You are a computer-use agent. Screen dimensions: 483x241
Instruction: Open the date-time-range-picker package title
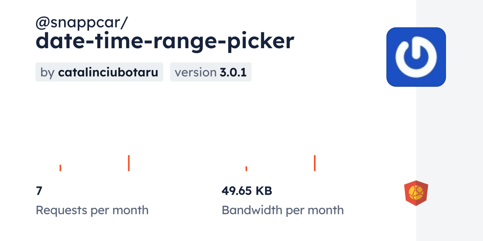tap(165, 41)
